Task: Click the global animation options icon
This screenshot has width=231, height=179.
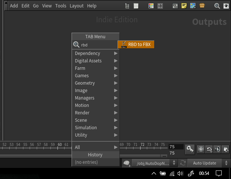Action: (x=225, y=149)
